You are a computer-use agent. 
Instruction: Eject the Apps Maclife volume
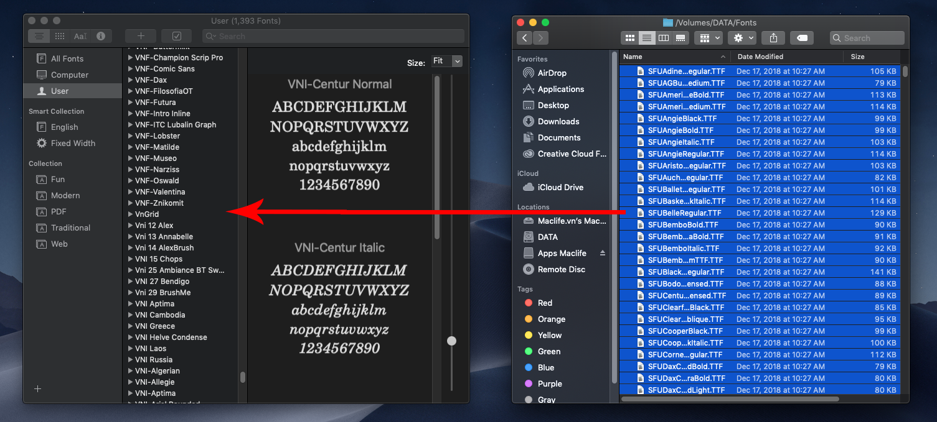click(x=603, y=253)
